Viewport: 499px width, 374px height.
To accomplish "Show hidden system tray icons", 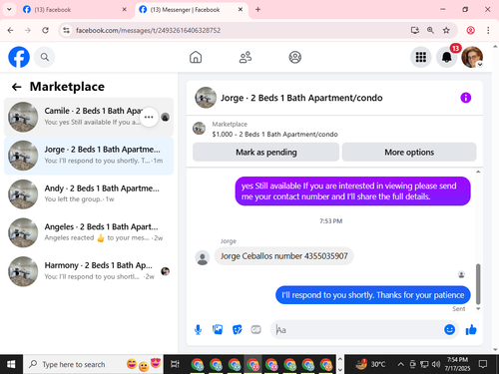I will pyautogui.click(x=401, y=364).
